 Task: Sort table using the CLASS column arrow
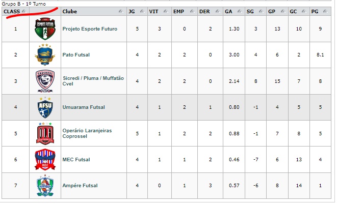(x=24, y=11)
